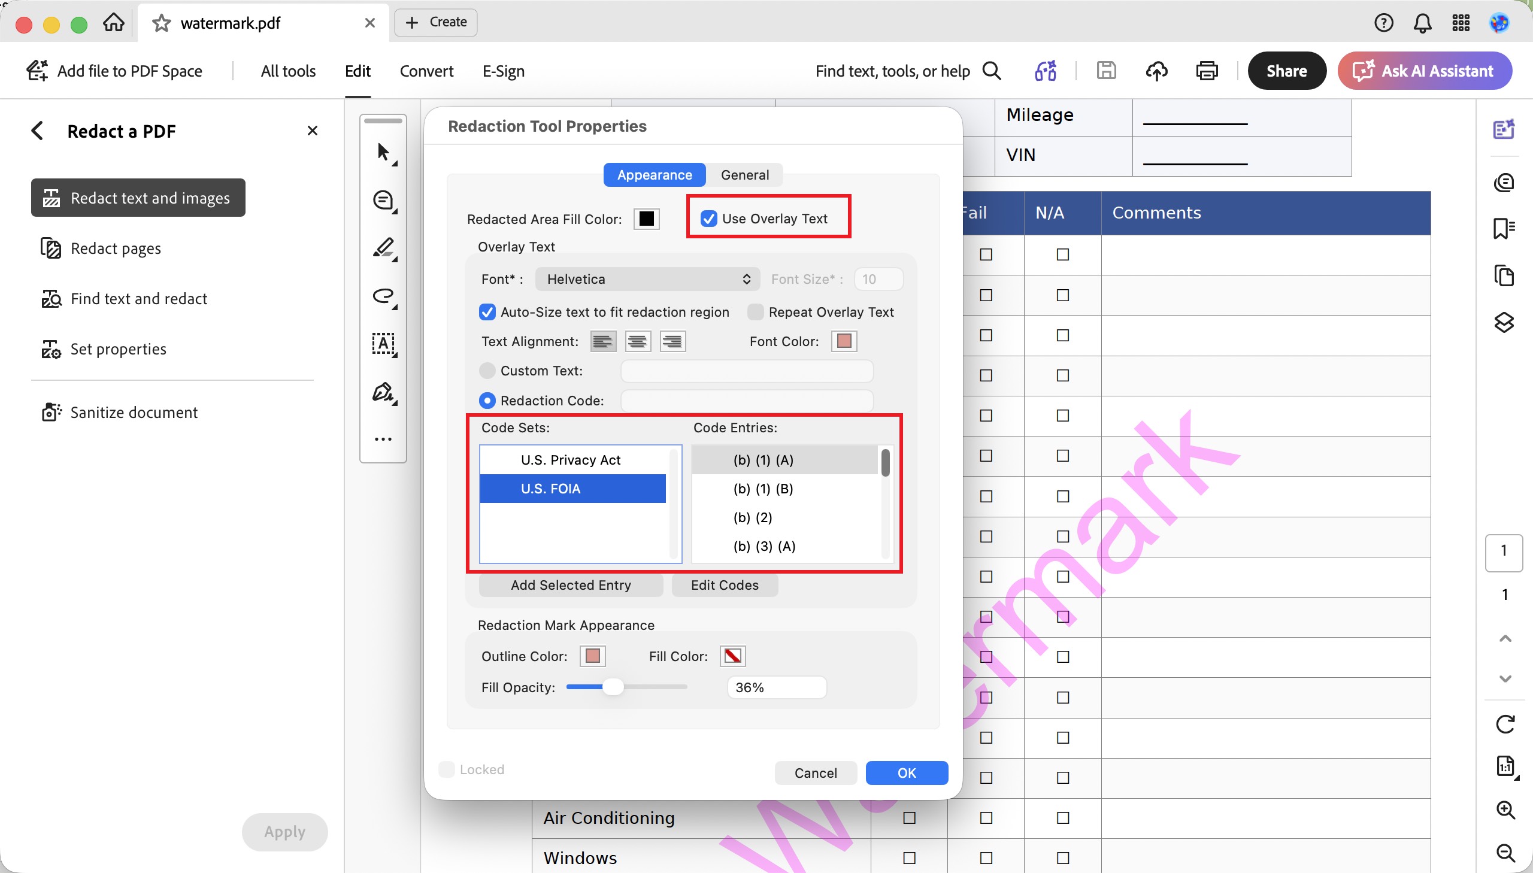Open more tools ellipsis in quick toolbar

(x=383, y=439)
